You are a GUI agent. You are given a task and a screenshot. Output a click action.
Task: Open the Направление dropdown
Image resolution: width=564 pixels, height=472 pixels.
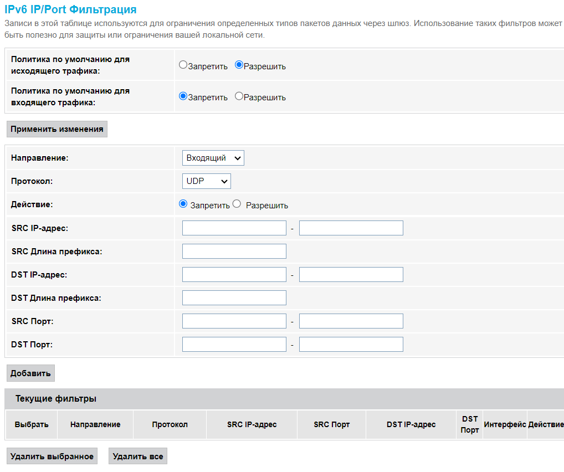(213, 158)
